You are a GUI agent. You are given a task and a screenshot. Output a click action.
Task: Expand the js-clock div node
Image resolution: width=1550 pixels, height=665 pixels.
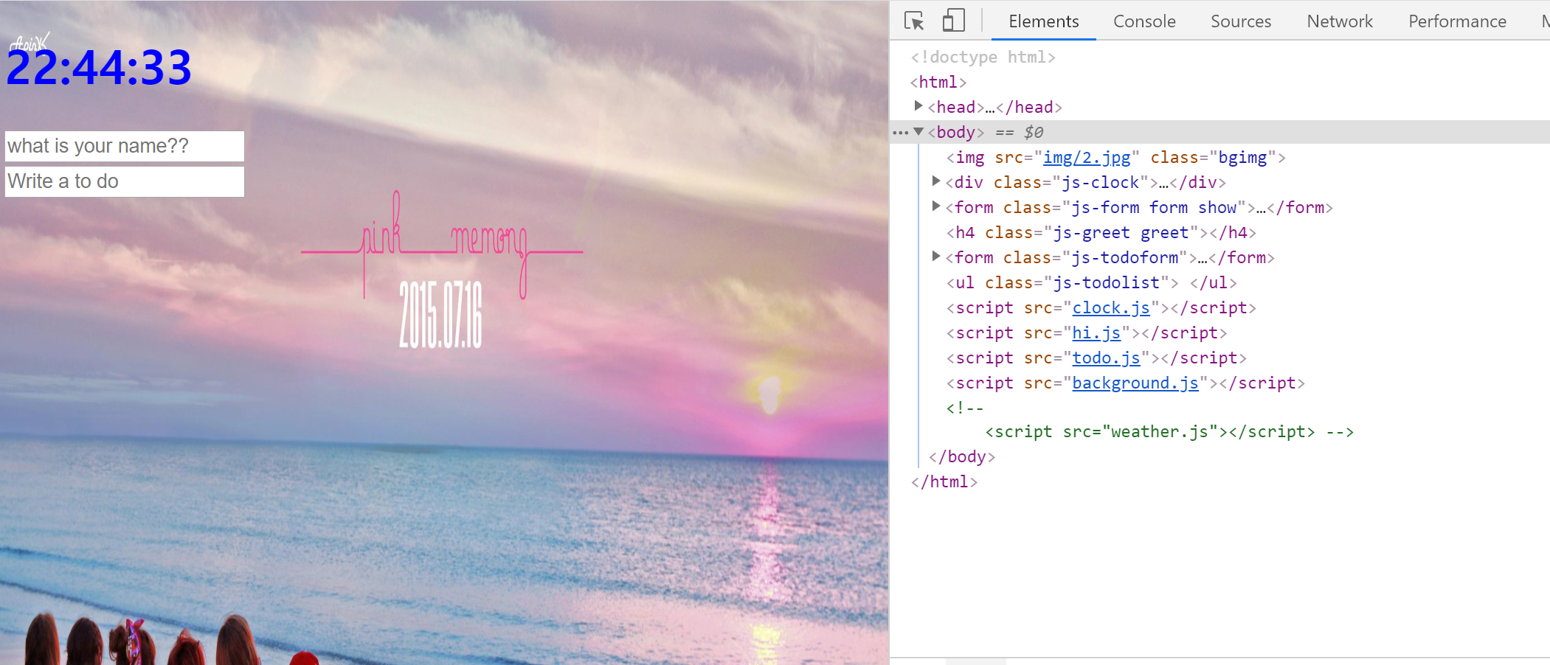(936, 181)
